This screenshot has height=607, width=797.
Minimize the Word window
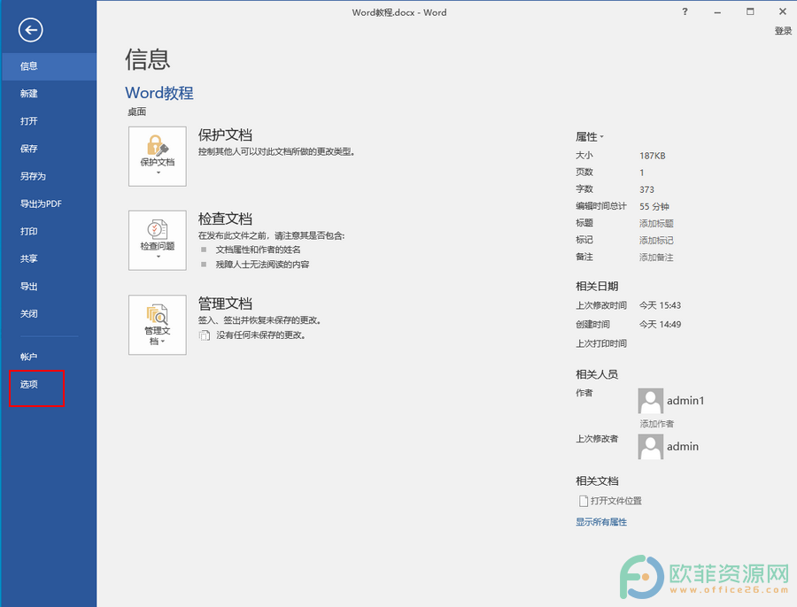717,12
